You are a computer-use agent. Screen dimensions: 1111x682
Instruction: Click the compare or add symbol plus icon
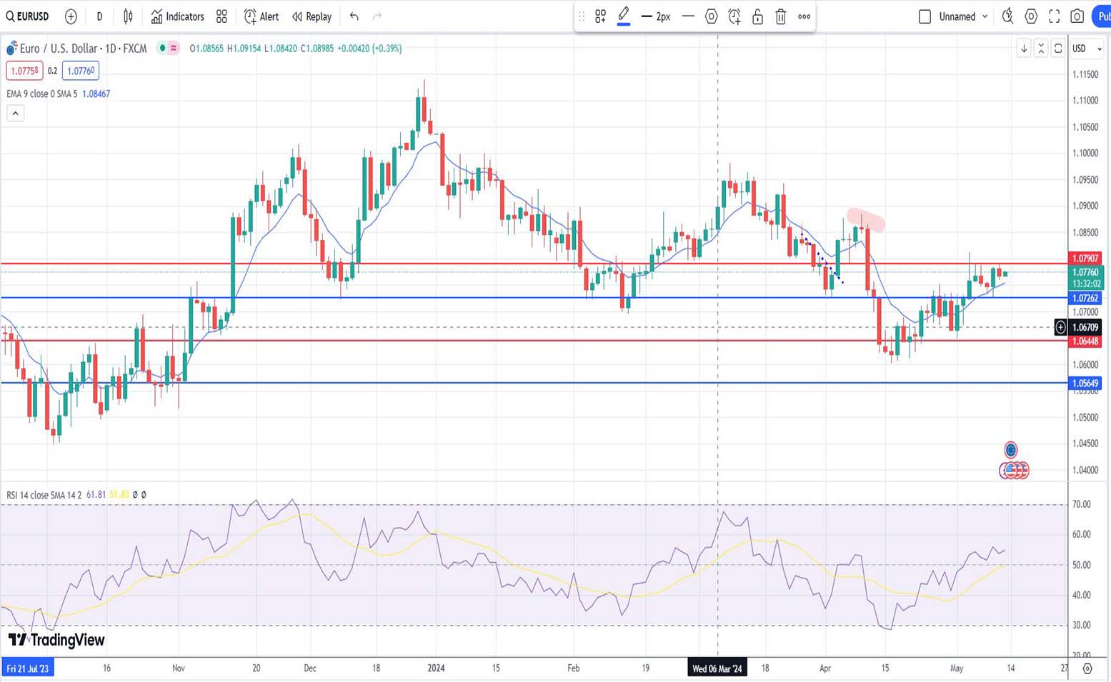71,16
